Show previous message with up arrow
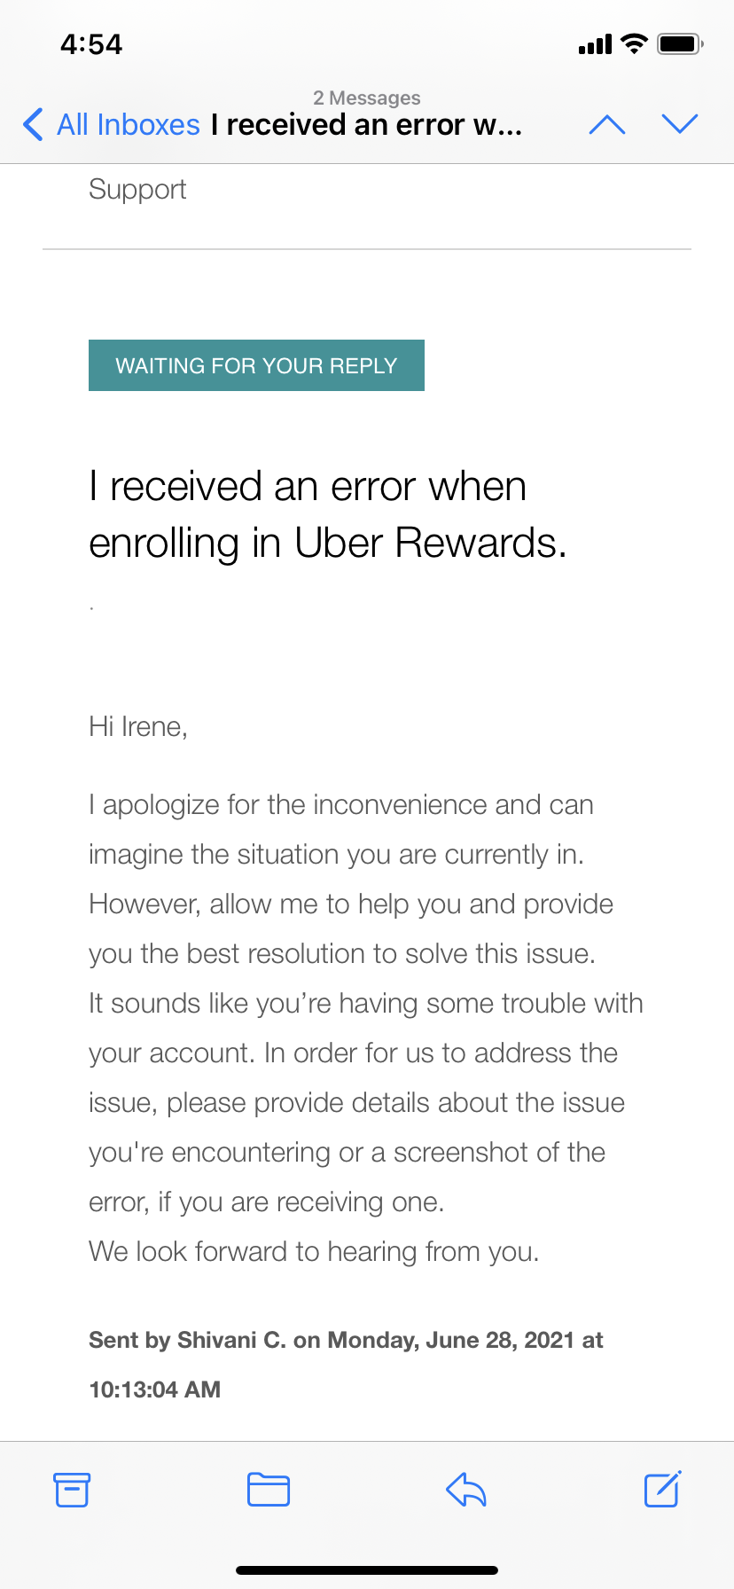This screenshot has width=734, height=1589. point(607,125)
